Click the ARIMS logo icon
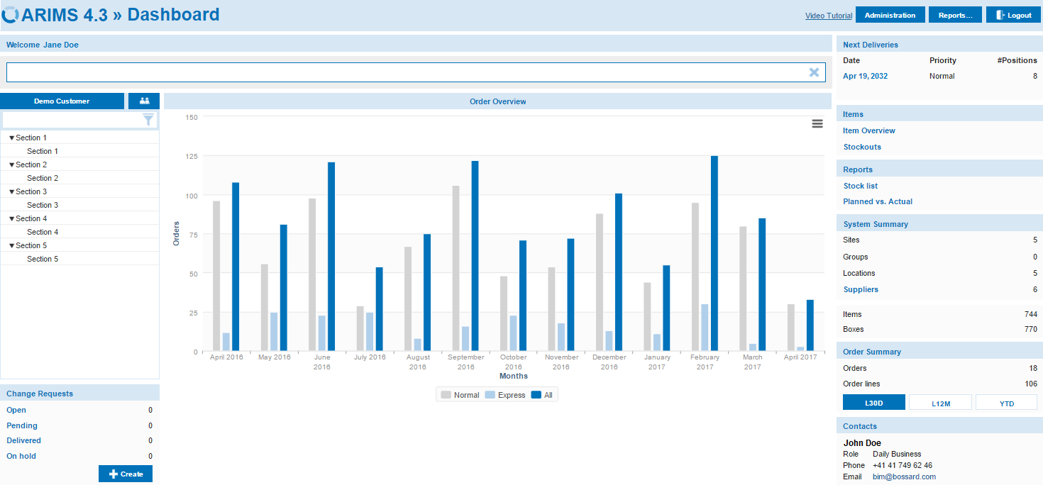The image size is (1043, 485). coord(11,13)
